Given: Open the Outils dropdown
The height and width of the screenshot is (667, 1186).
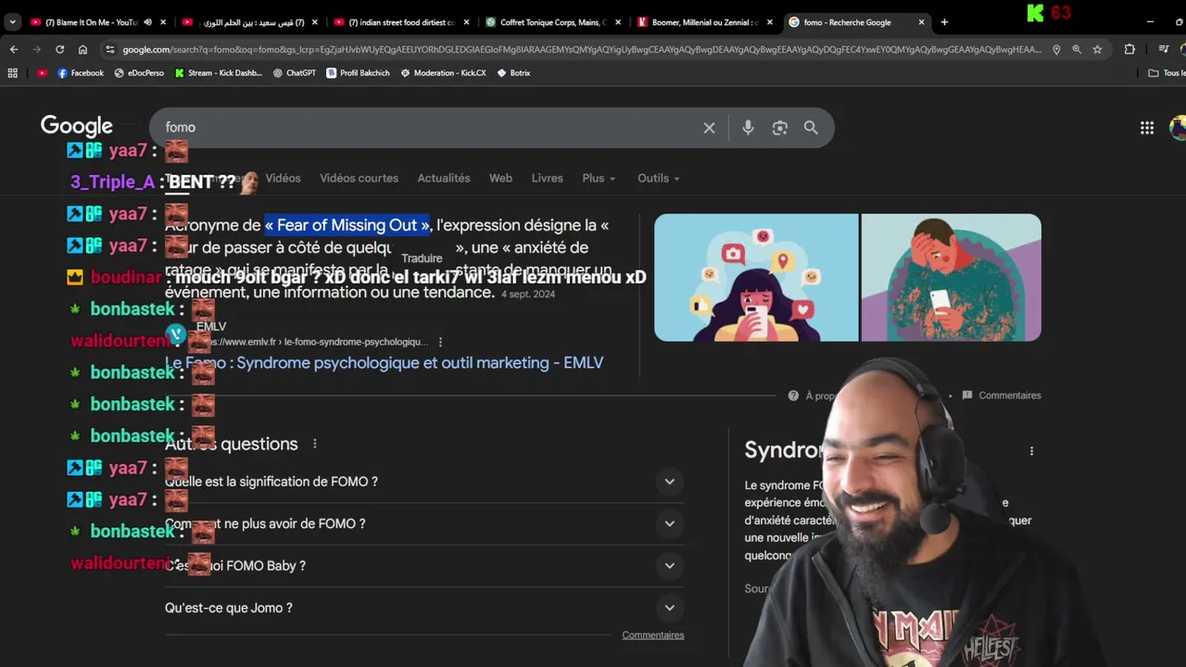Looking at the screenshot, I should point(658,178).
